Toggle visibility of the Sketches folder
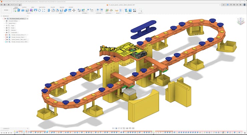 click(x=7, y=30)
